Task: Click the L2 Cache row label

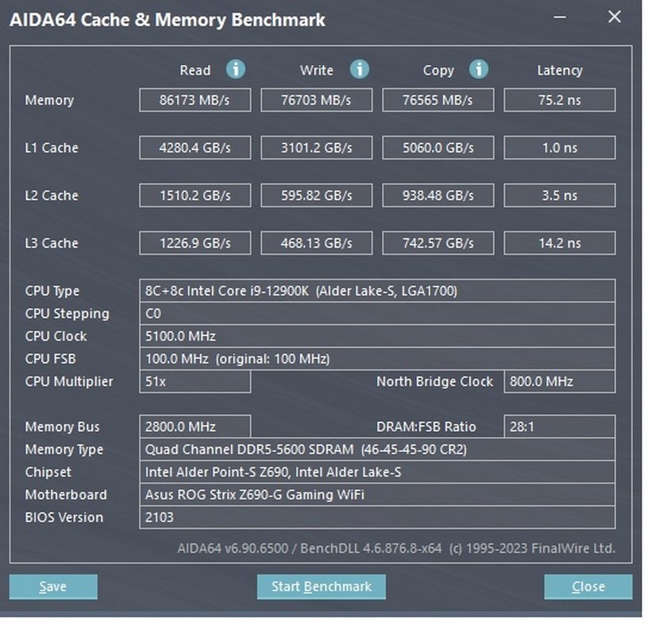Action: 52,195
